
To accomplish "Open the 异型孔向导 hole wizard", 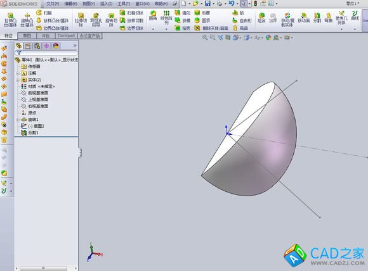I will pos(96,20).
